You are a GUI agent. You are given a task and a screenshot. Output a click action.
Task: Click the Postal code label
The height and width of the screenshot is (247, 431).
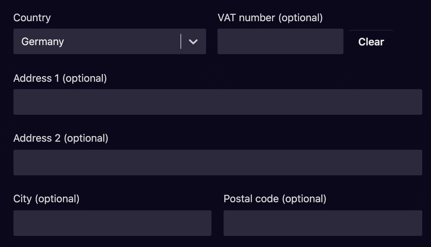click(x=251, y=199)
